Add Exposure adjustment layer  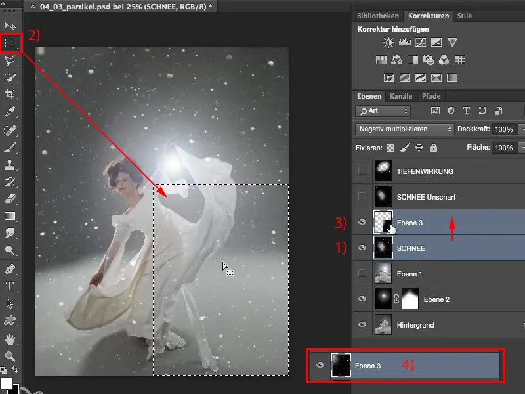[436, 42]
